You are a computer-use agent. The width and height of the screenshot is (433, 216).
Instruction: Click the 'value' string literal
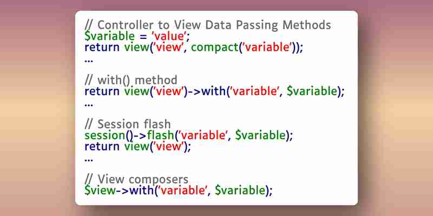point(169,36)
